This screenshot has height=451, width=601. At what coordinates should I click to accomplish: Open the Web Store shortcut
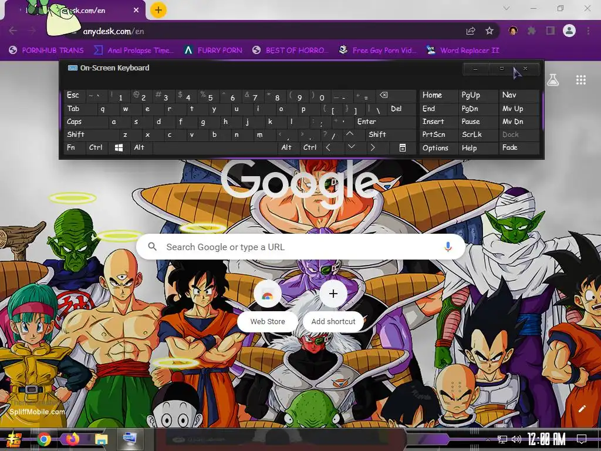click(x=268, y=305)
